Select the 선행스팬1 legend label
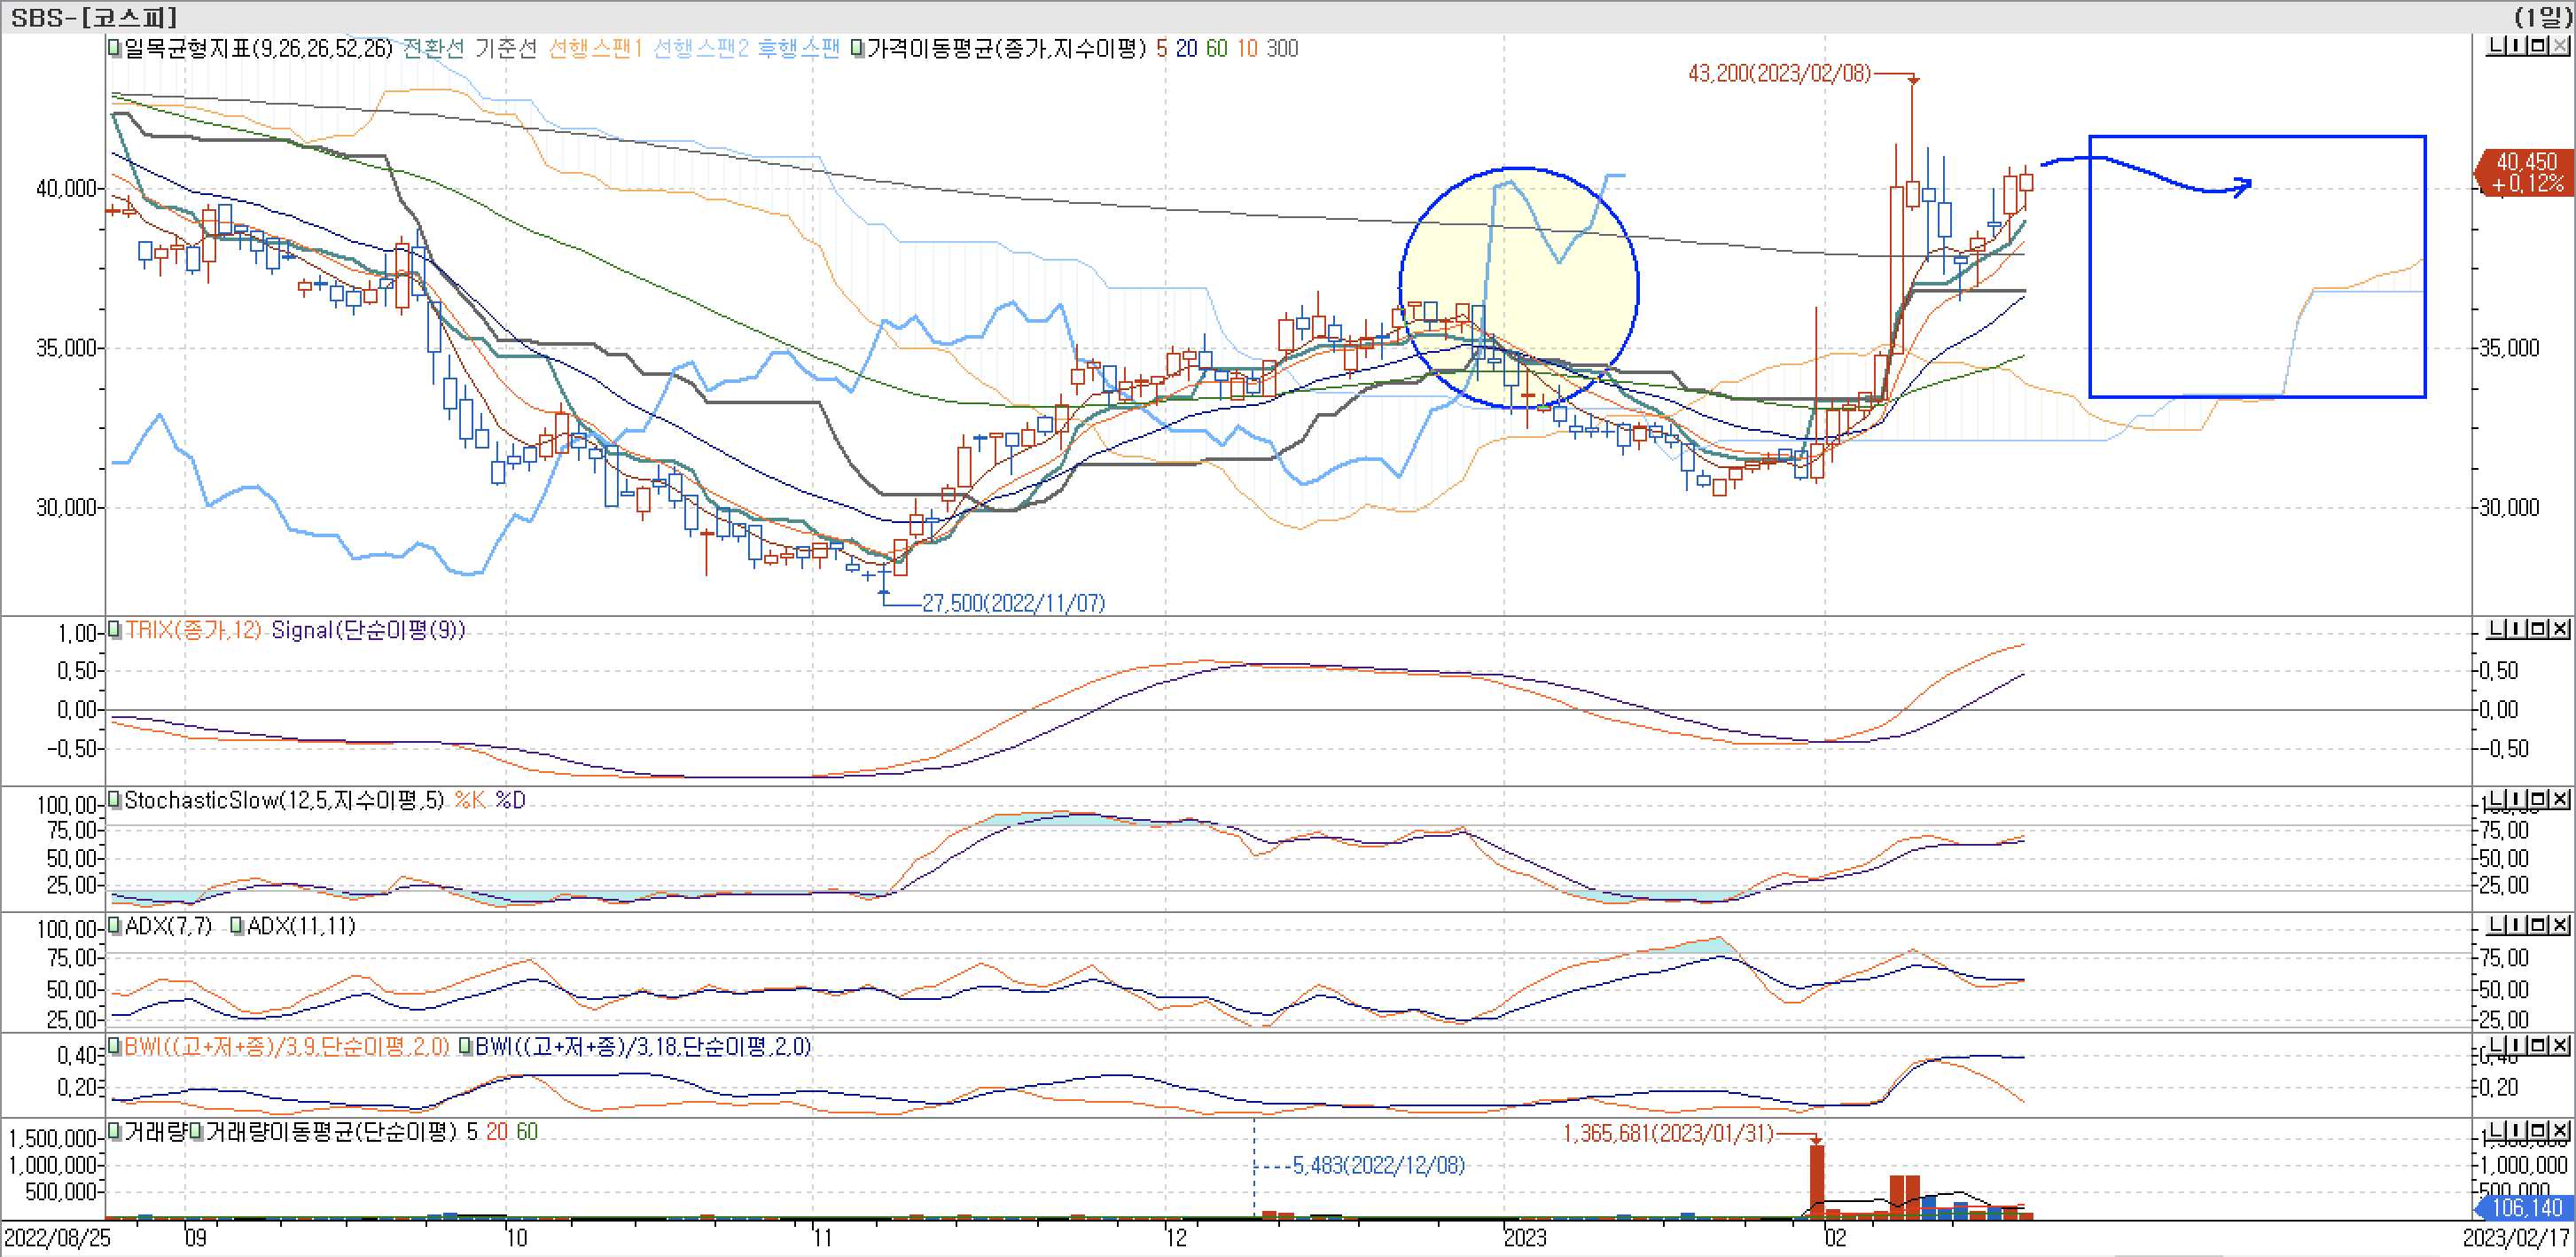The height and width of the screenshot is (1257, 2576). click(594, 48)
